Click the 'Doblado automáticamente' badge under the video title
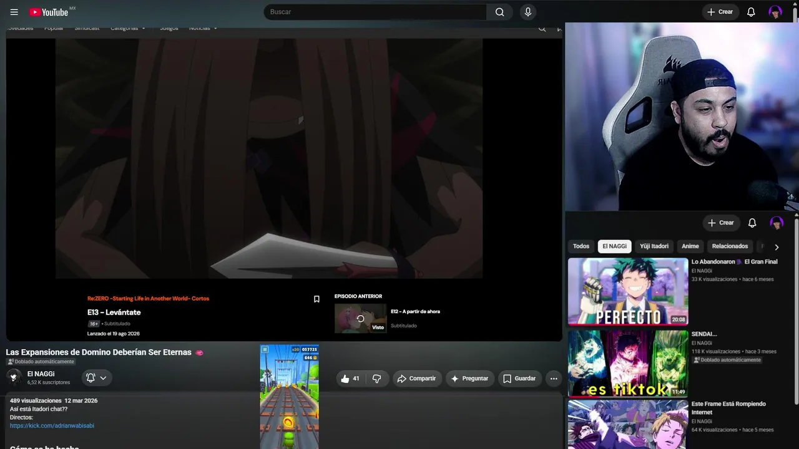 [x=41, y=362]
